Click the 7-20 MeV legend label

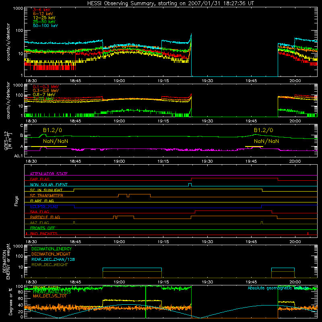pyautogui.click(x=43, y=99)
